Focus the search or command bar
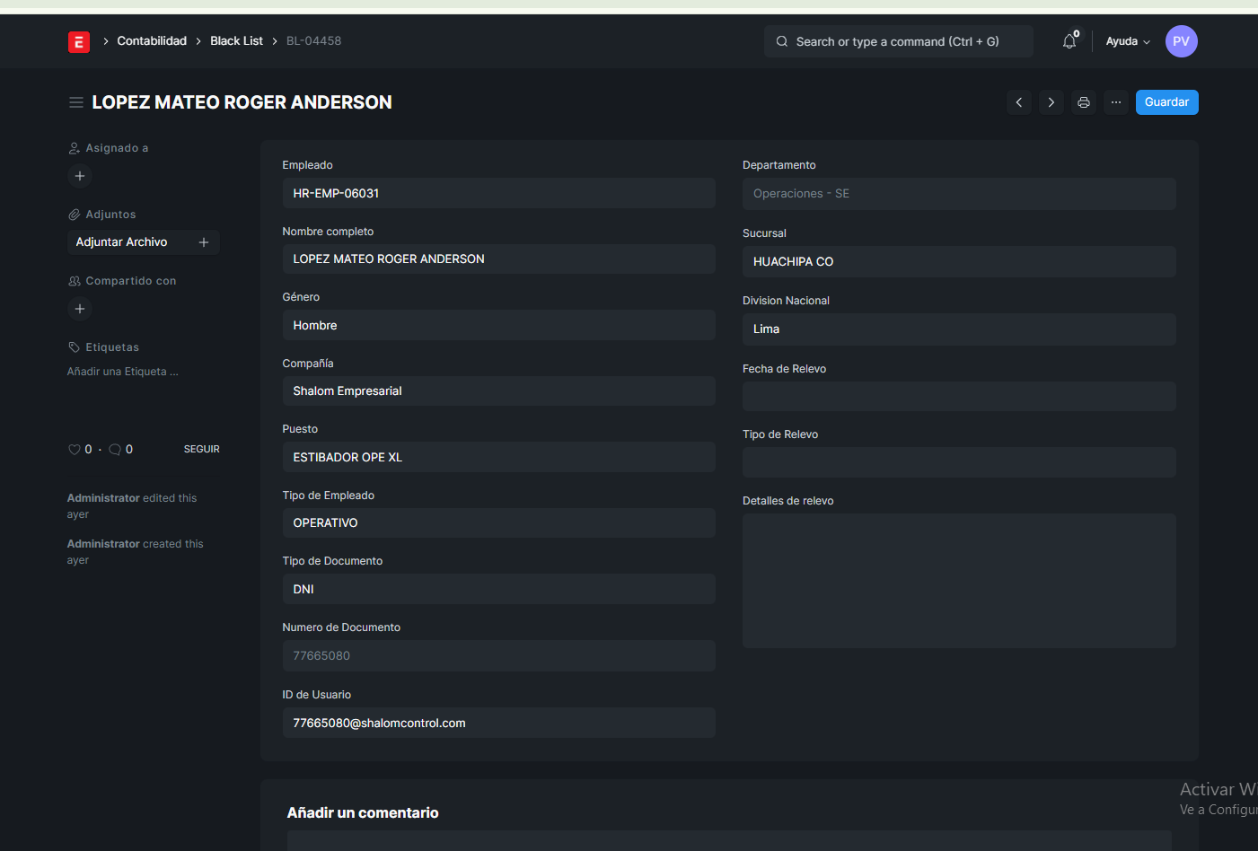 898,41
